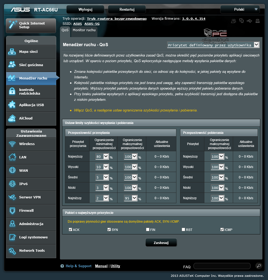268x280 pixels.
Task: Open Wysoki minimum upload dropdown showing 10
Action: point(102,167)
